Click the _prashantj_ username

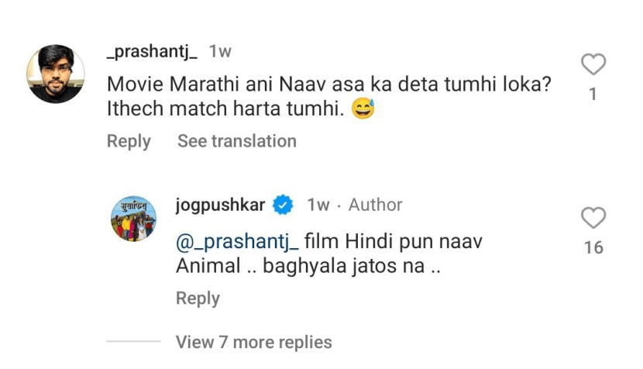pos(152,52)
